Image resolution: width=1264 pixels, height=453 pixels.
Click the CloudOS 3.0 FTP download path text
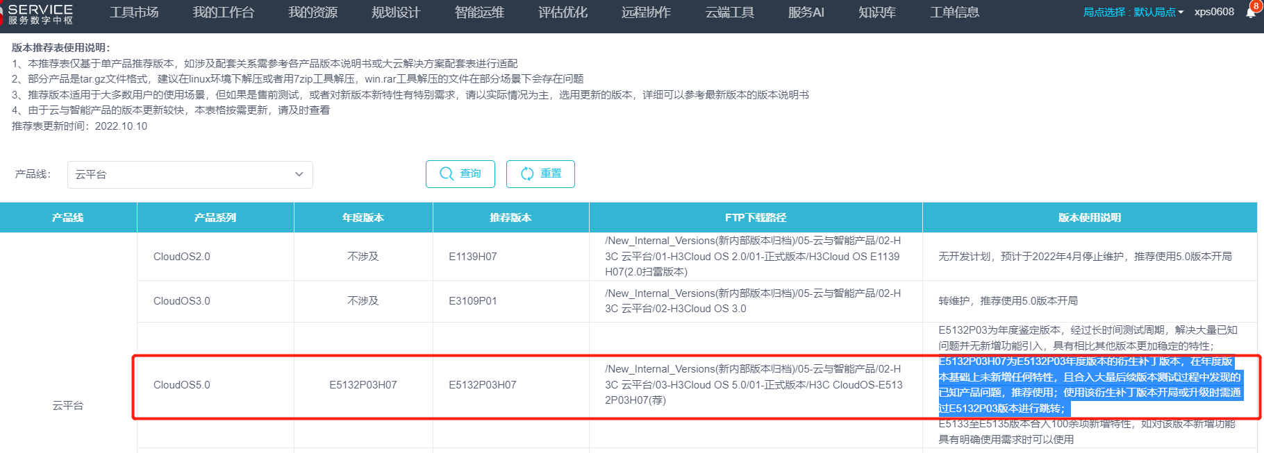pos(754,301)
